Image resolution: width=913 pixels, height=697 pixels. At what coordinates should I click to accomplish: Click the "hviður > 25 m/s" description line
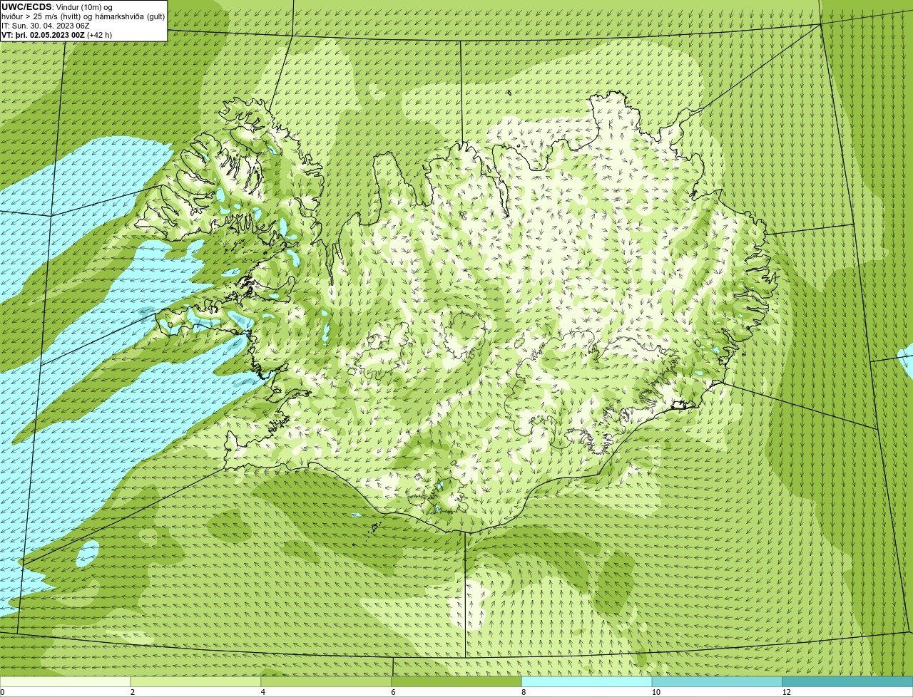[x=83, y=16]
